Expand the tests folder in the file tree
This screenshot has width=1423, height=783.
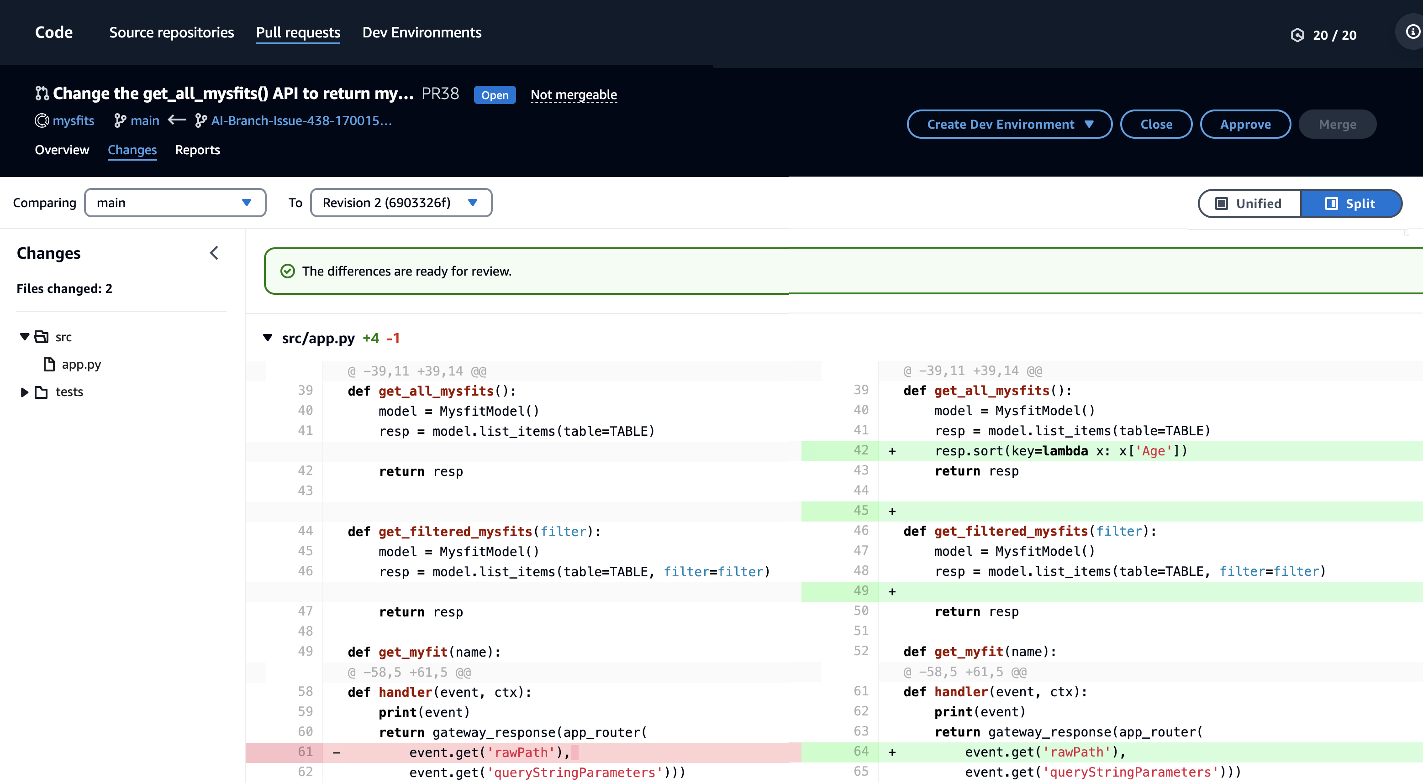click(24, 392)
